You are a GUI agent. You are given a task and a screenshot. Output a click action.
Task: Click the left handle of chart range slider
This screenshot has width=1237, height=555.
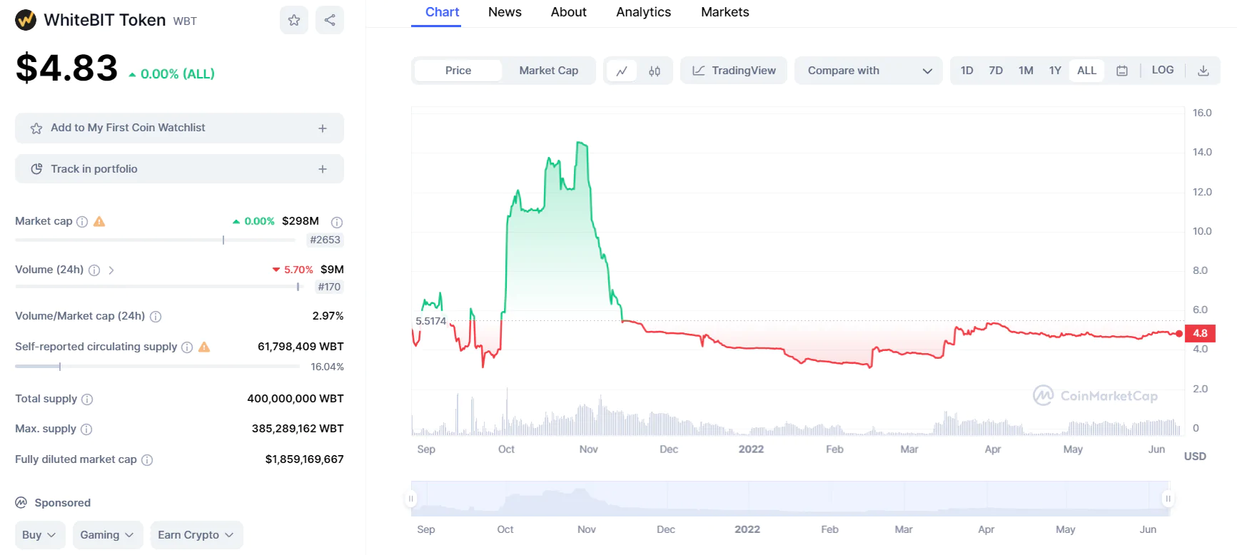(411, 499)
